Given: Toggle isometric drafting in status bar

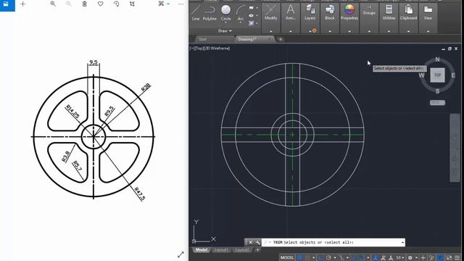Looking at the screenshot, I should click(x=341, y=258).
